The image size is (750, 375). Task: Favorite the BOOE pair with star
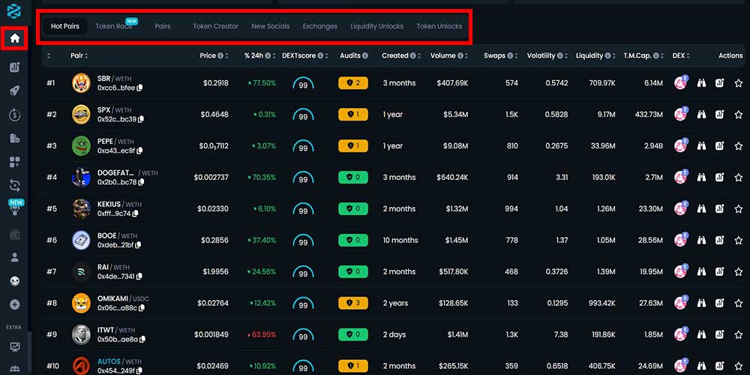[x=739, y=240]
